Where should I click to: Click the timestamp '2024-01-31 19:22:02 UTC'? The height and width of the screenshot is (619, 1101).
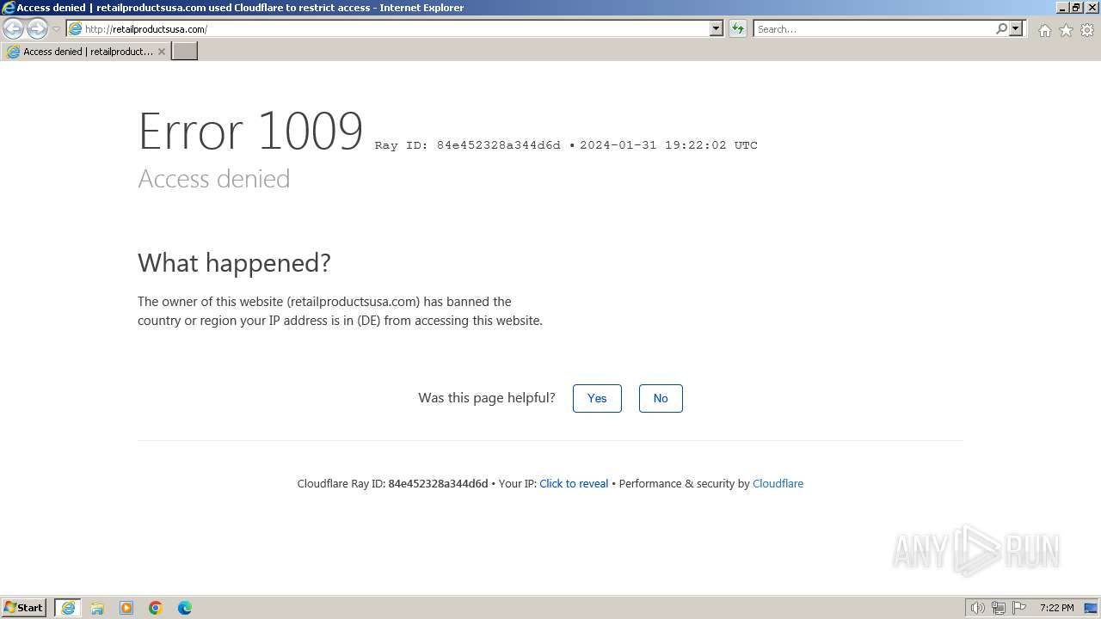tap(668, 145)
